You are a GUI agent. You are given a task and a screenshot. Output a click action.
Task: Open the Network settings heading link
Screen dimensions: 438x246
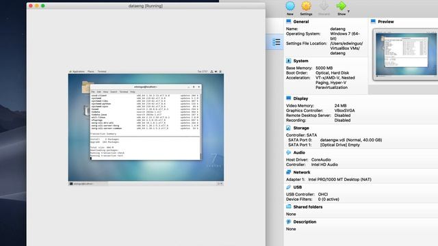tap(302, 172)
